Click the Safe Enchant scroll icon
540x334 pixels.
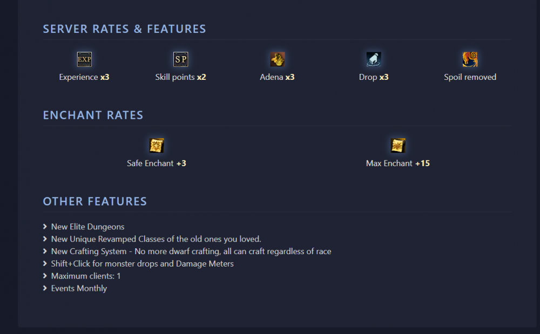(157, 146)
